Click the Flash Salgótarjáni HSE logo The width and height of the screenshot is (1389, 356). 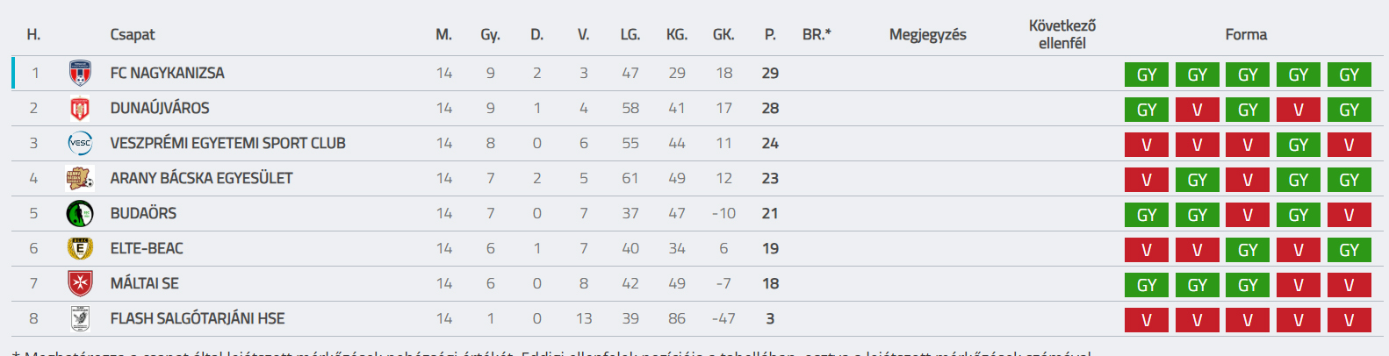(80, 319)
